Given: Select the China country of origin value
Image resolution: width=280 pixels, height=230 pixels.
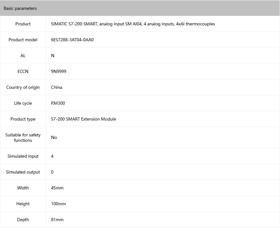Looking at the screenshot, I should 57,87.
